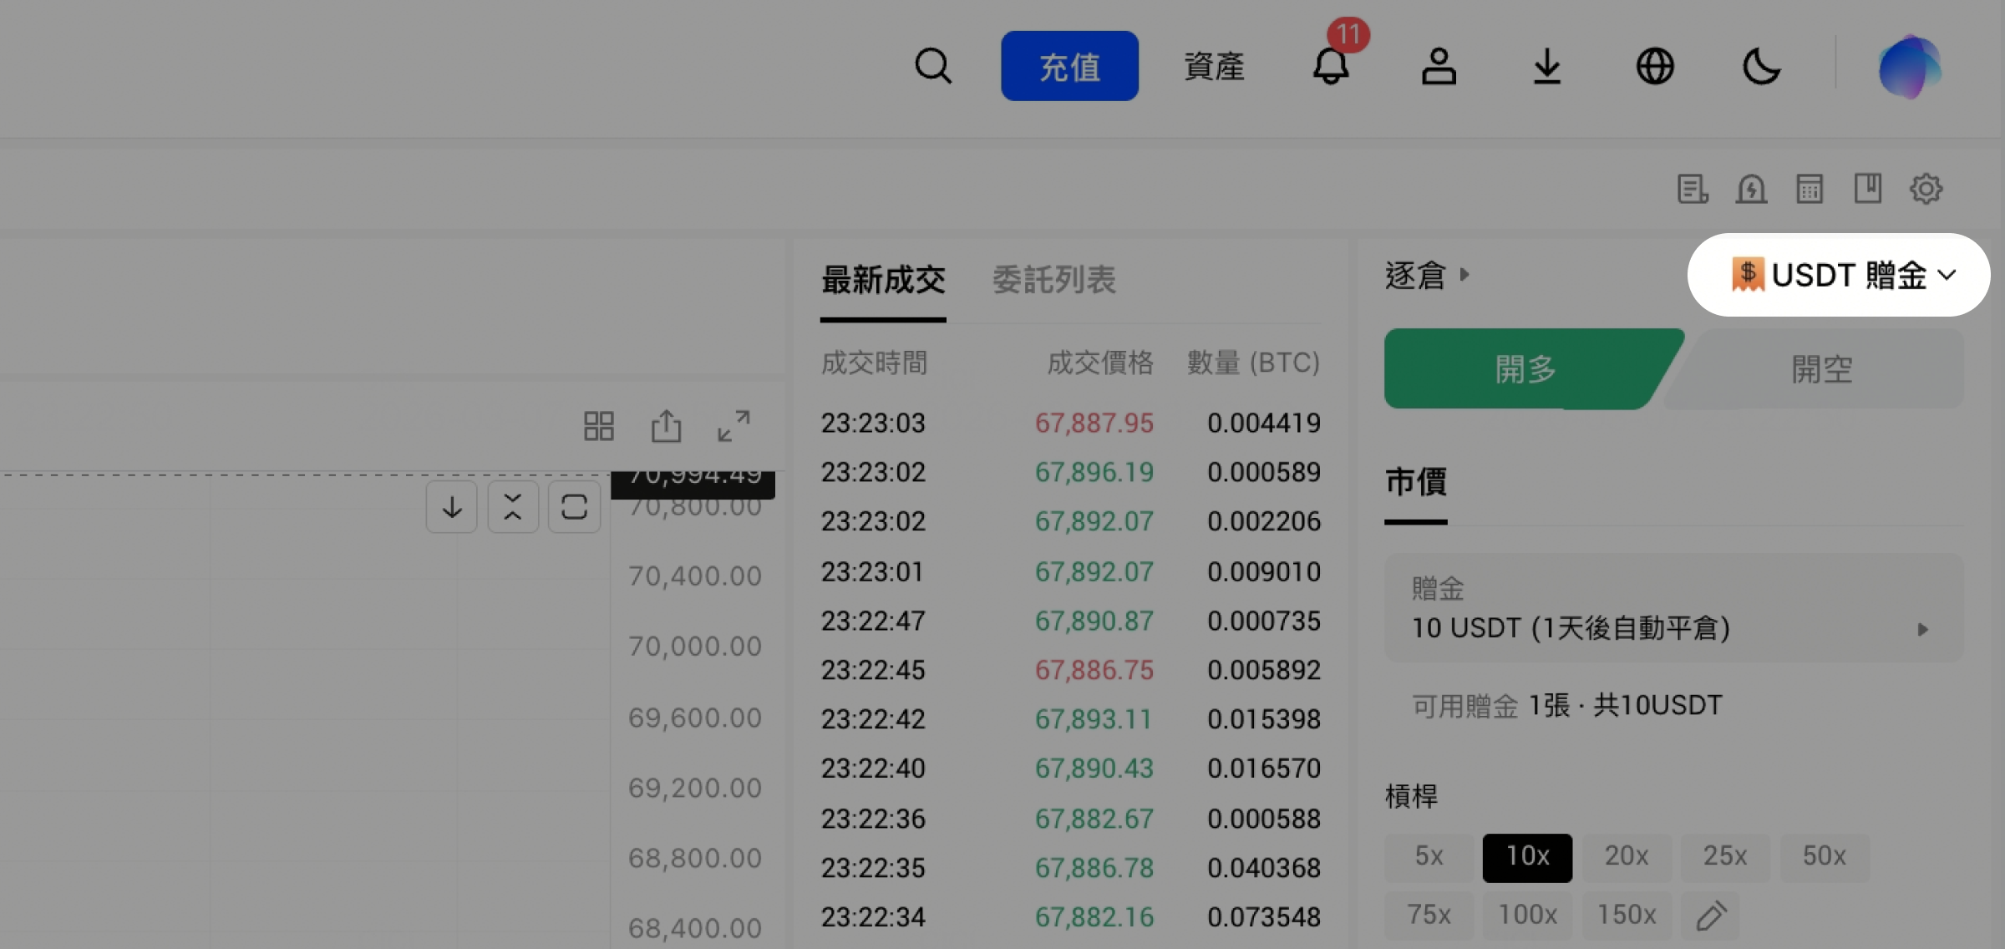Expand the 逐倉 margin mode selector
Image resolution: width=2005 pixels, height=949 pixels.
(x=1426, y=275)
